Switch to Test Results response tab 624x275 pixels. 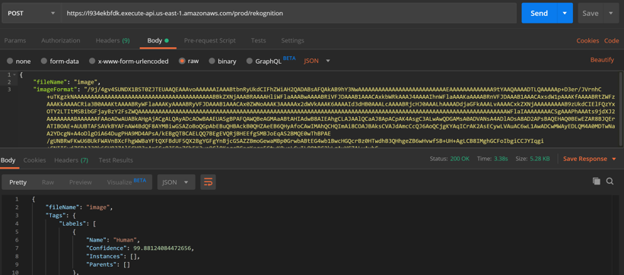pyautogui.click(x=116, y=160)
